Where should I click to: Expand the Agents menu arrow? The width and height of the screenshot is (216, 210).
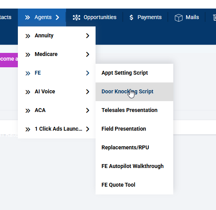[x=57, y=17]
